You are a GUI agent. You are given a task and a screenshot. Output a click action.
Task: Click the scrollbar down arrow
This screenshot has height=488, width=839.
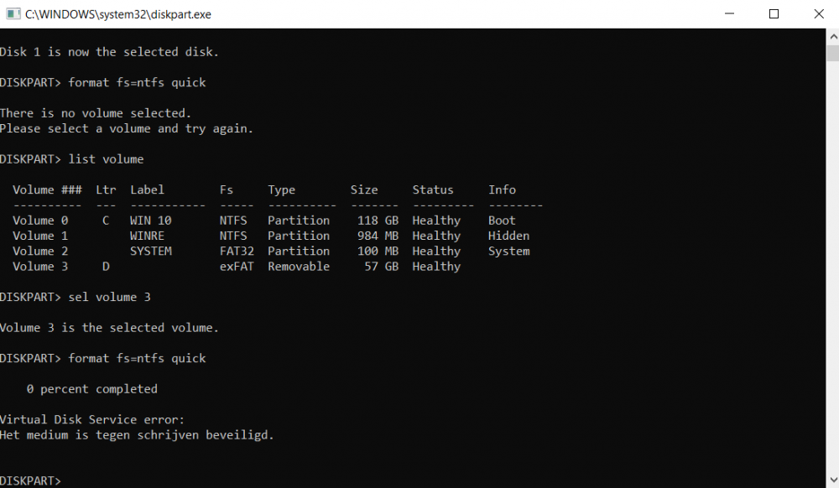pos(831,480)
